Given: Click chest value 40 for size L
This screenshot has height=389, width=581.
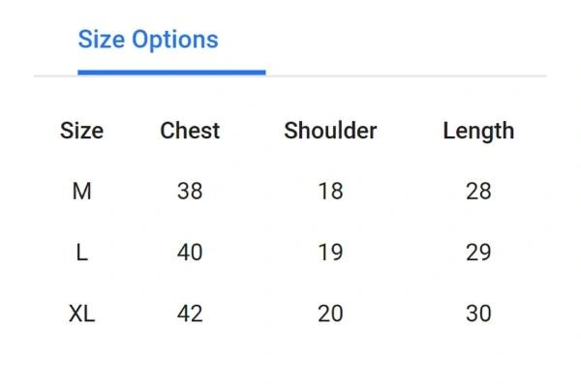Looking at the screenshot, I should [x=190, y=253].
